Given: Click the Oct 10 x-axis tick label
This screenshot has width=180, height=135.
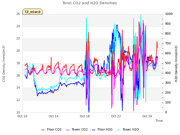Looking at the screenshot, I should point(22,116).
